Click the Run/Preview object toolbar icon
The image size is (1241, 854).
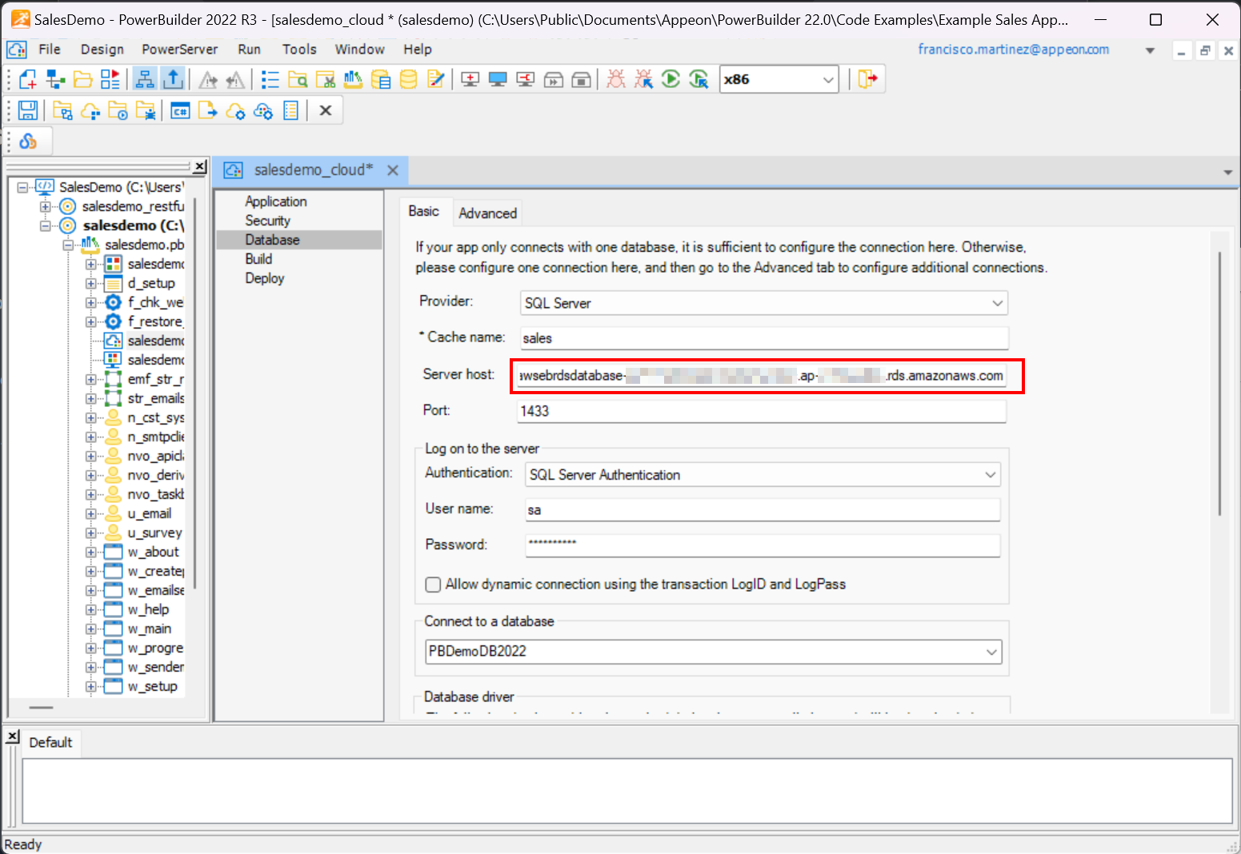(x=110, y=79)
